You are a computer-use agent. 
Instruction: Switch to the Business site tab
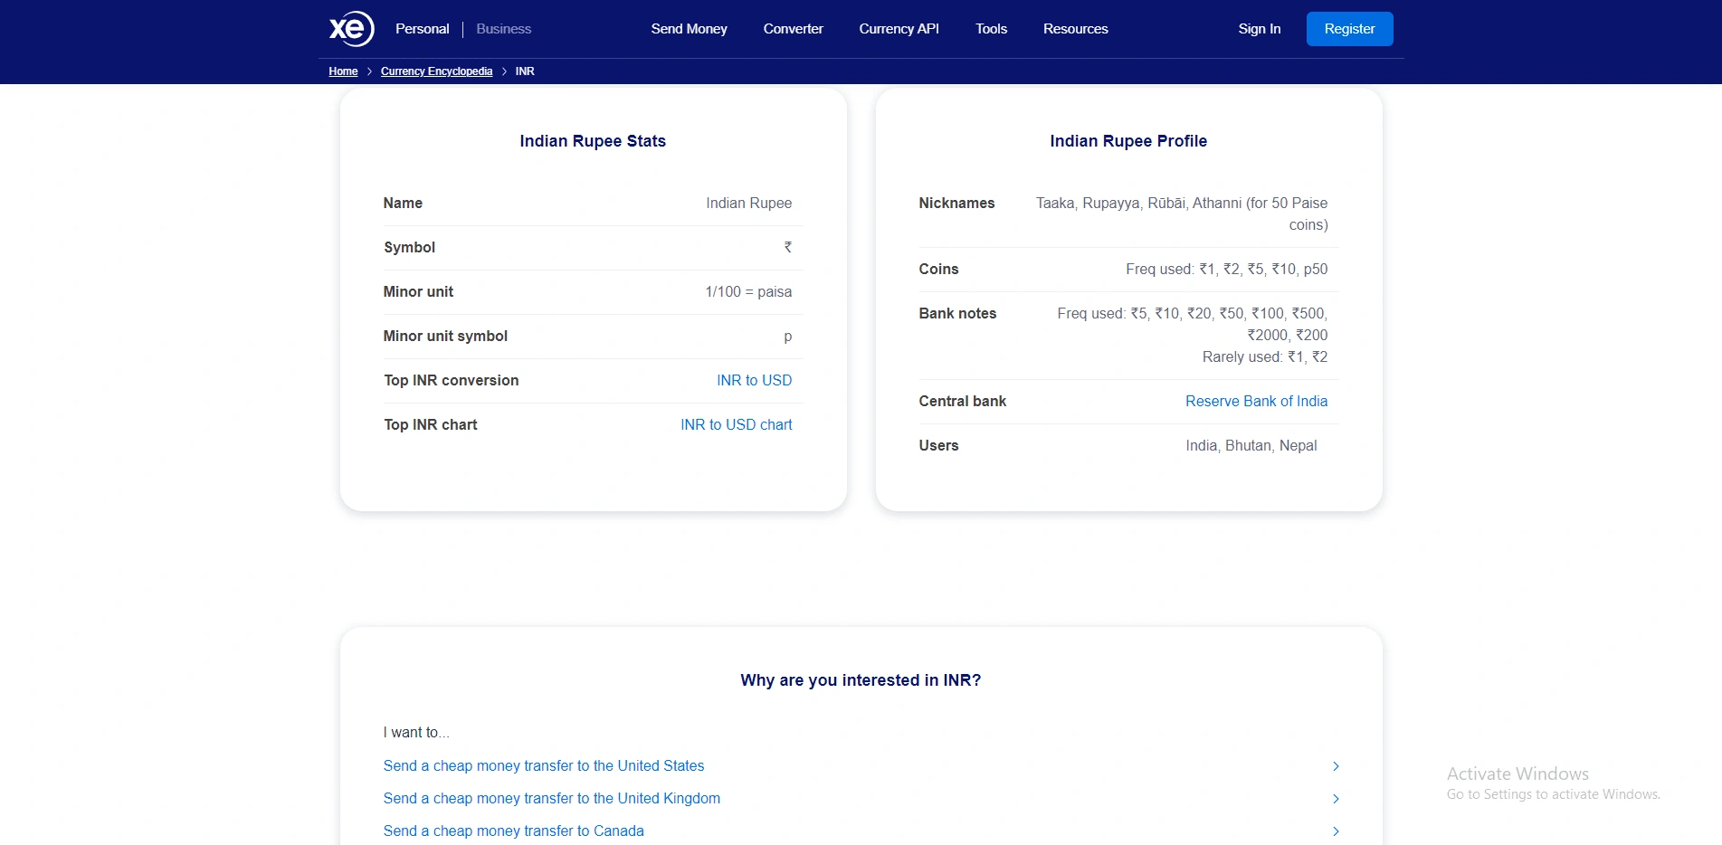coord(503,29)
